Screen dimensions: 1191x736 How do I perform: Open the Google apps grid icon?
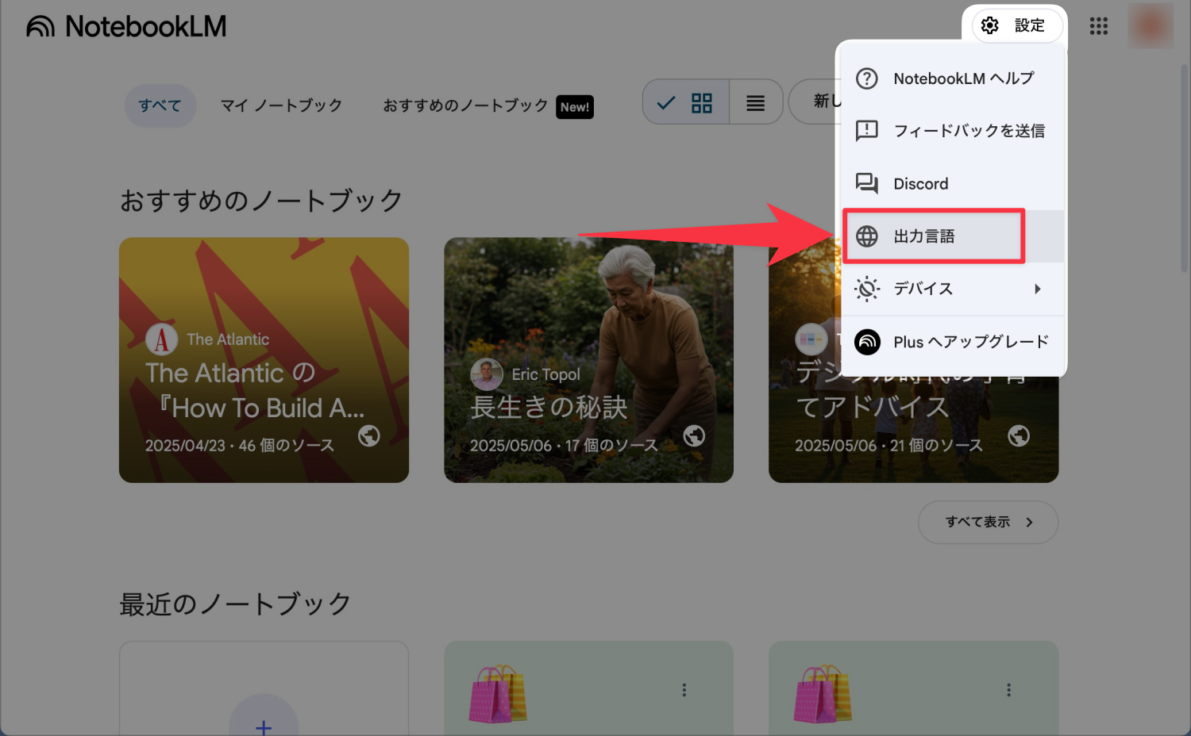(1098, 26)
